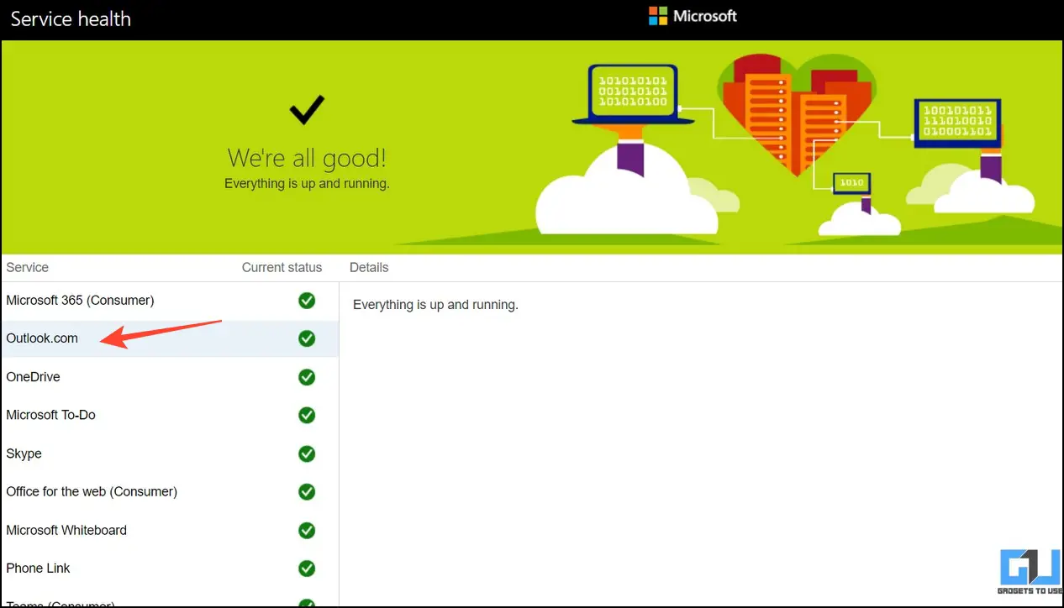This screenshot has width=1064, height=608.
Task: Click the status icon for Microsoft Whiteboard
Action: pos(307,530)
